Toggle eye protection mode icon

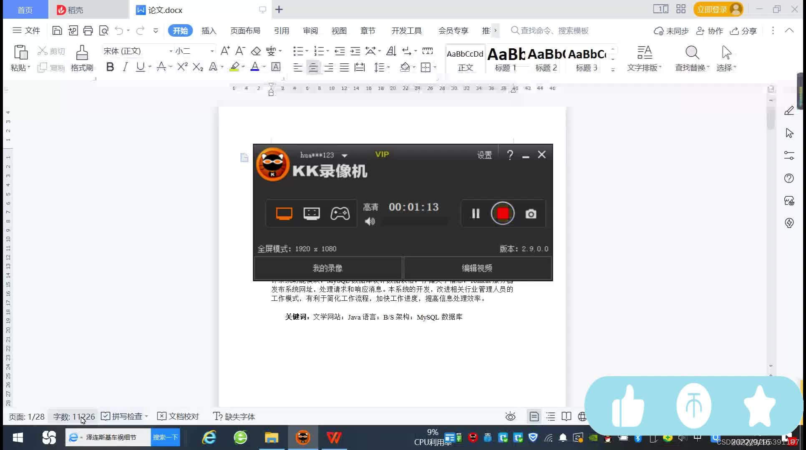coord(510,416)
